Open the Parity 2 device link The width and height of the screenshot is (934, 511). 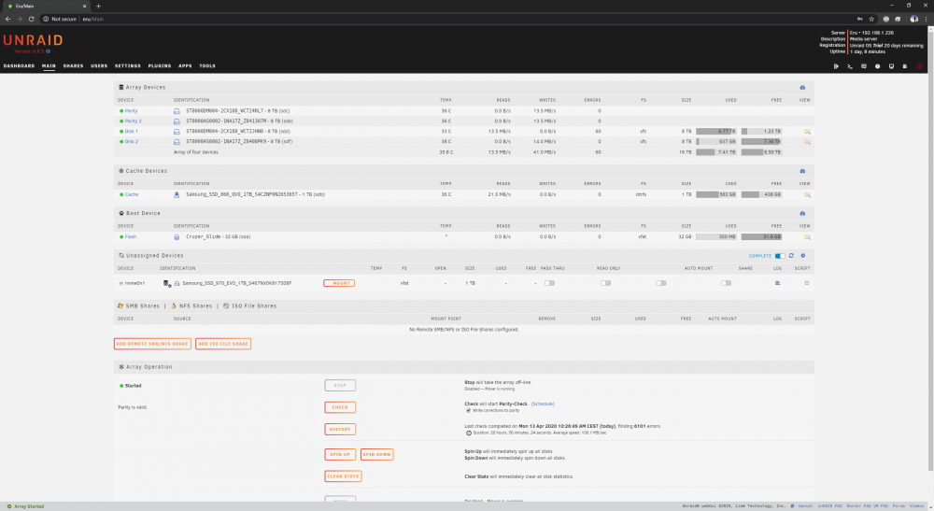pos(133,121)
